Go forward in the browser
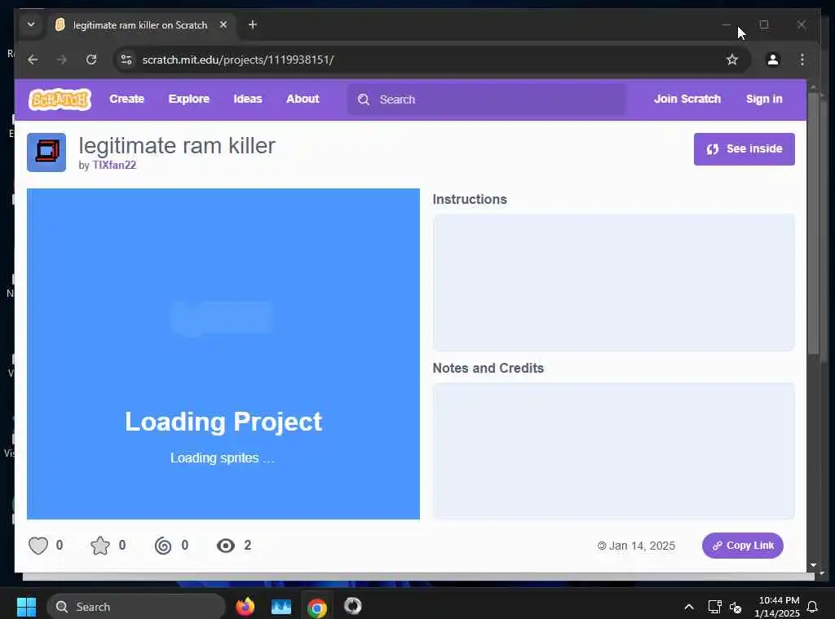The height and width of the screenshot is (619, 835). click(62, 60)
